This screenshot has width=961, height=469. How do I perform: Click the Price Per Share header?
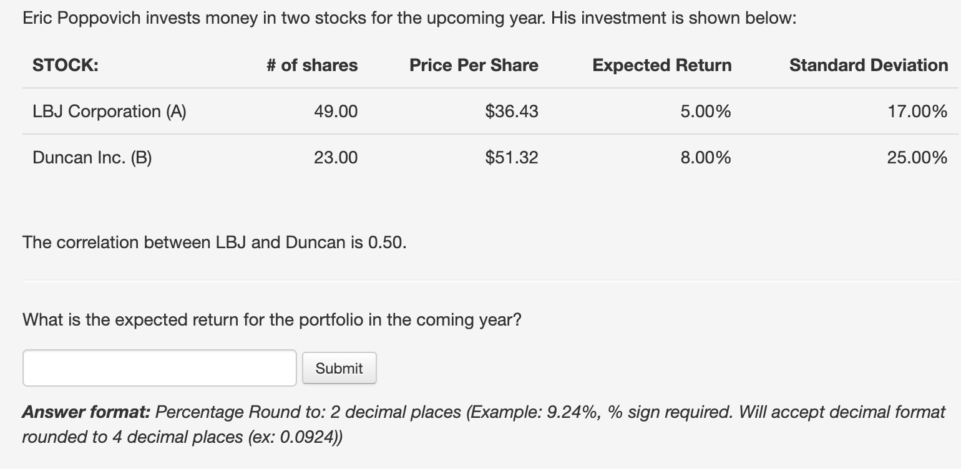474,65
